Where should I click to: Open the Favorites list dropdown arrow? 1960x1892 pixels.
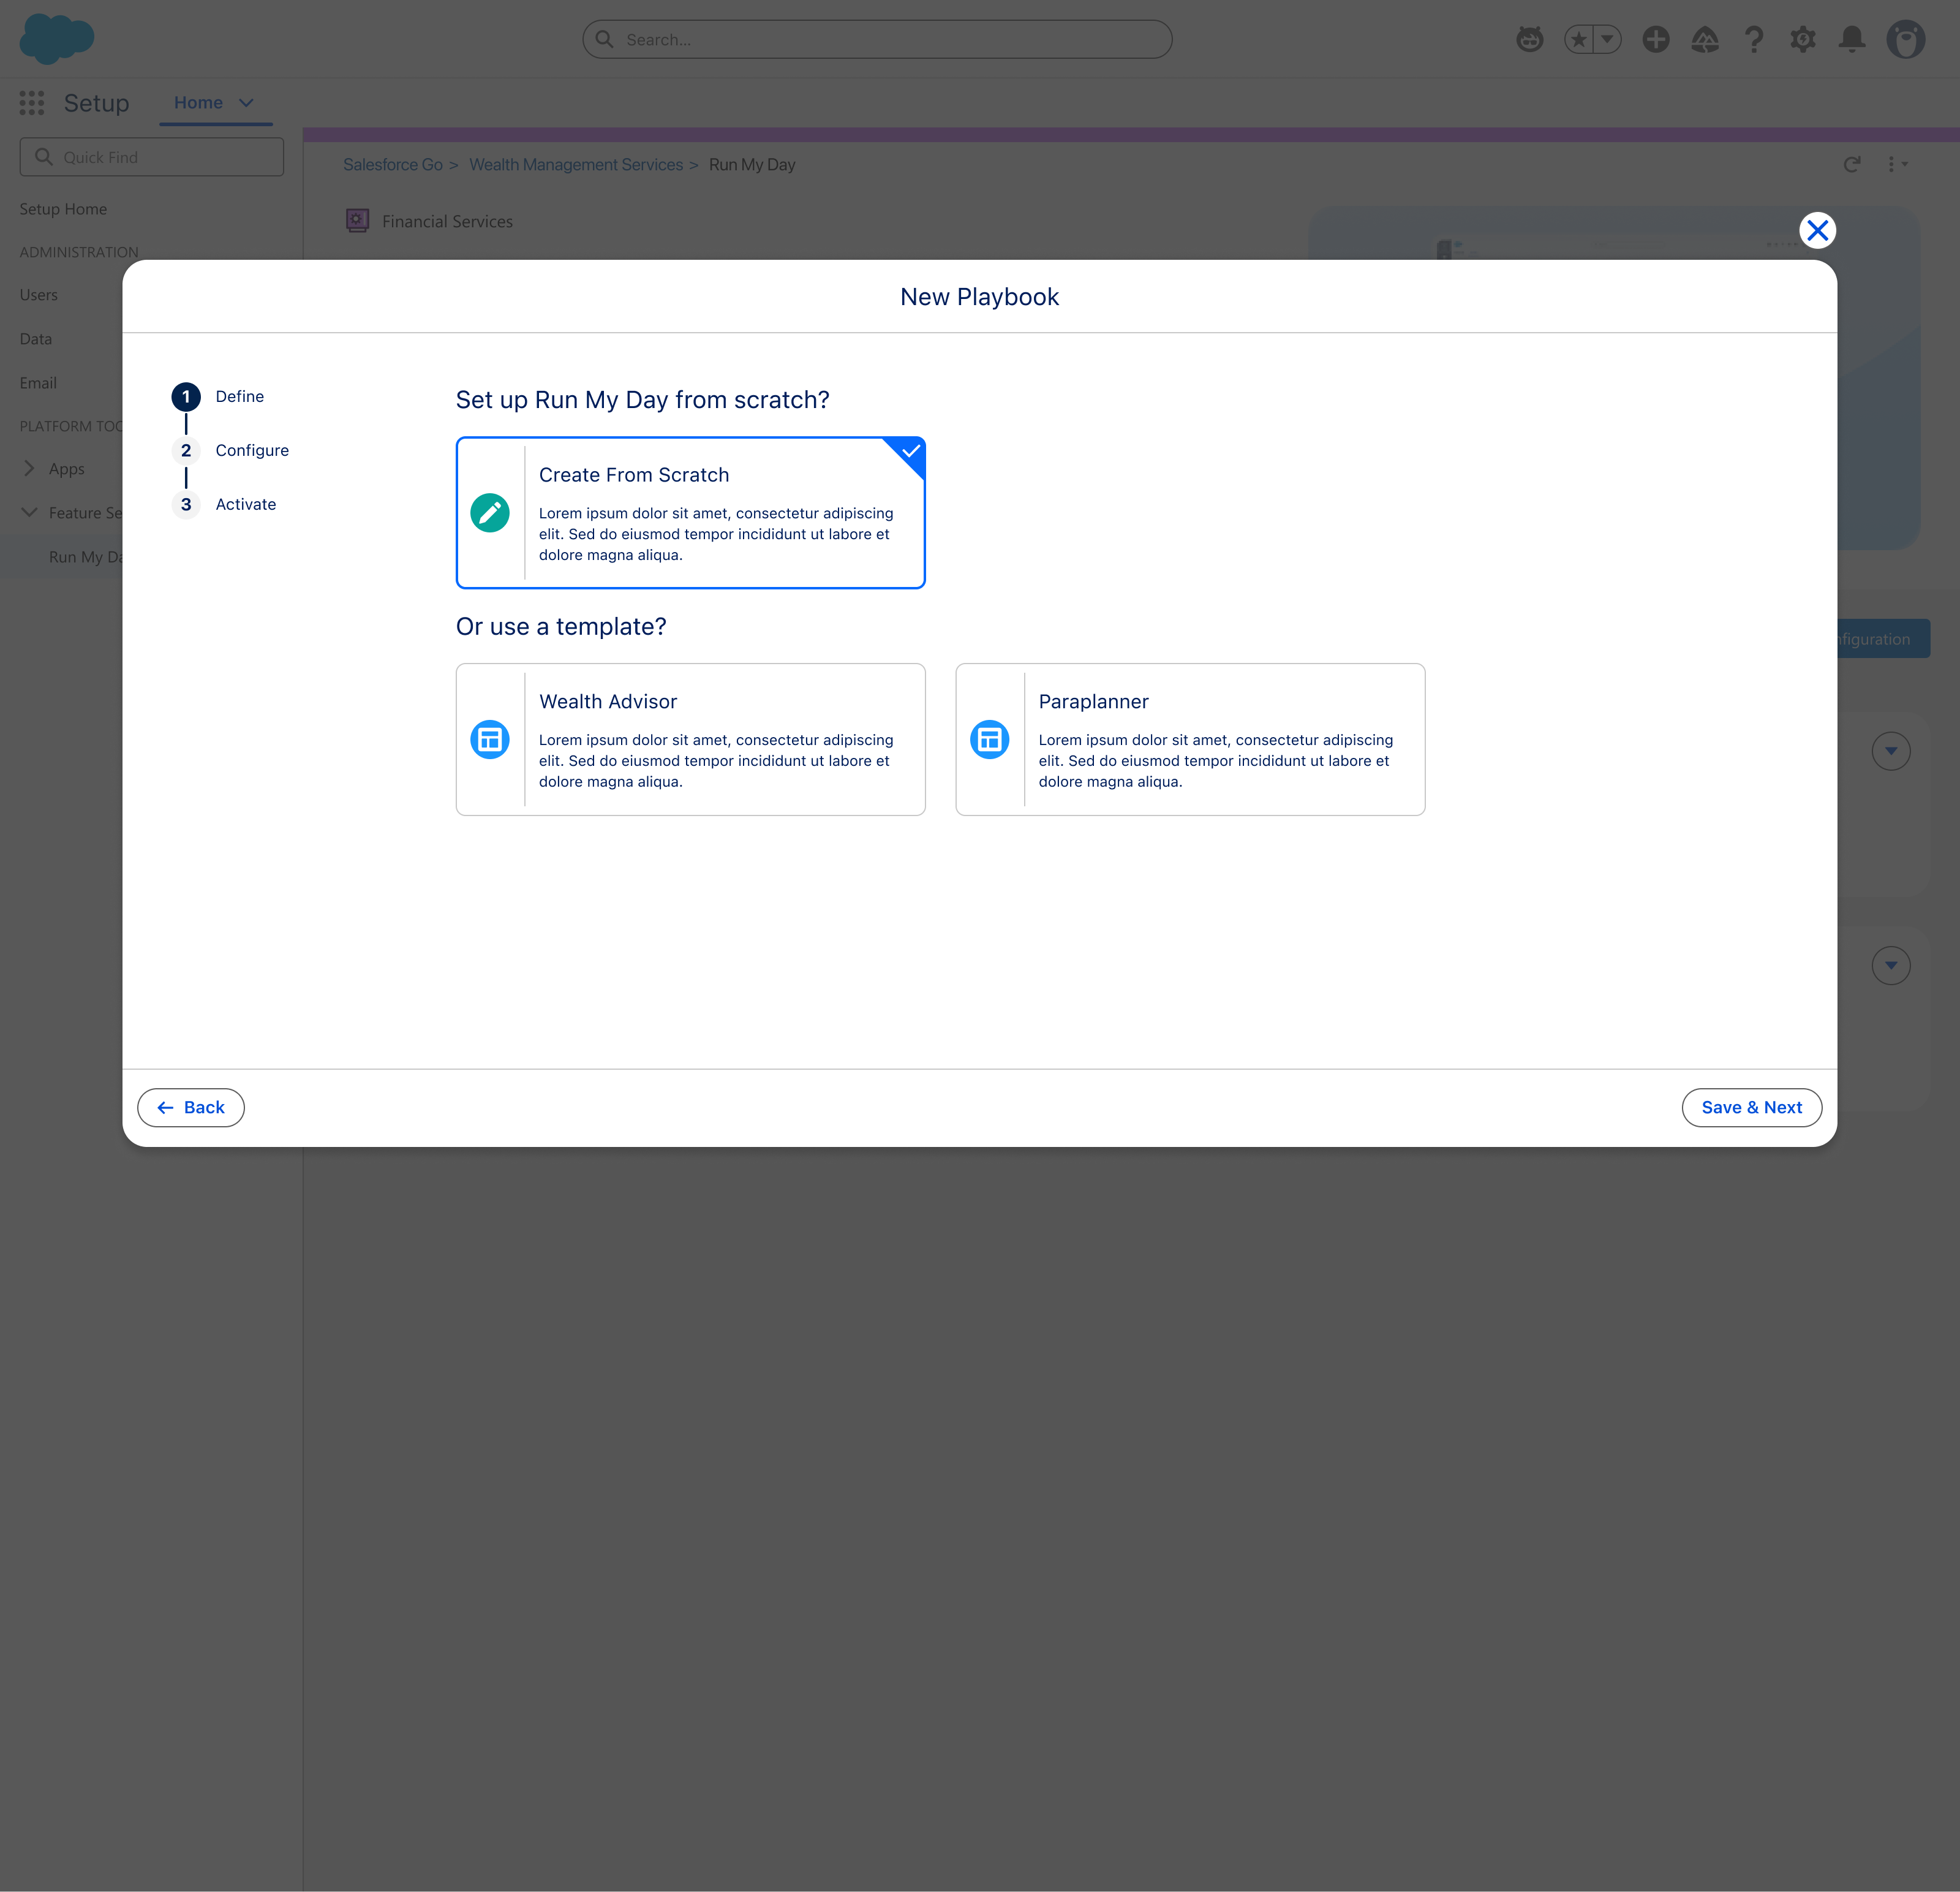tap(1607, 40)
